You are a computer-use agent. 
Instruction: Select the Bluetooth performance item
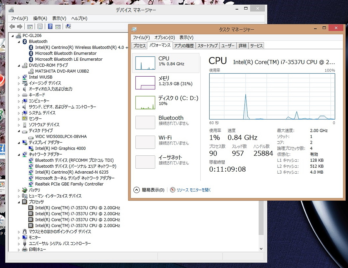click(x=166, y=122)
